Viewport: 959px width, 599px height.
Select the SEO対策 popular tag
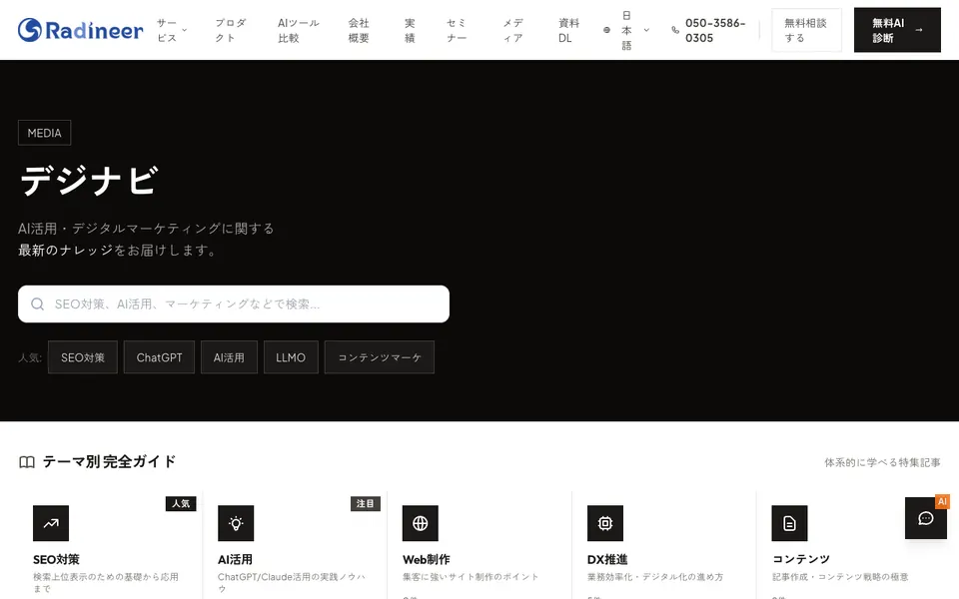[x=83, y=357]
